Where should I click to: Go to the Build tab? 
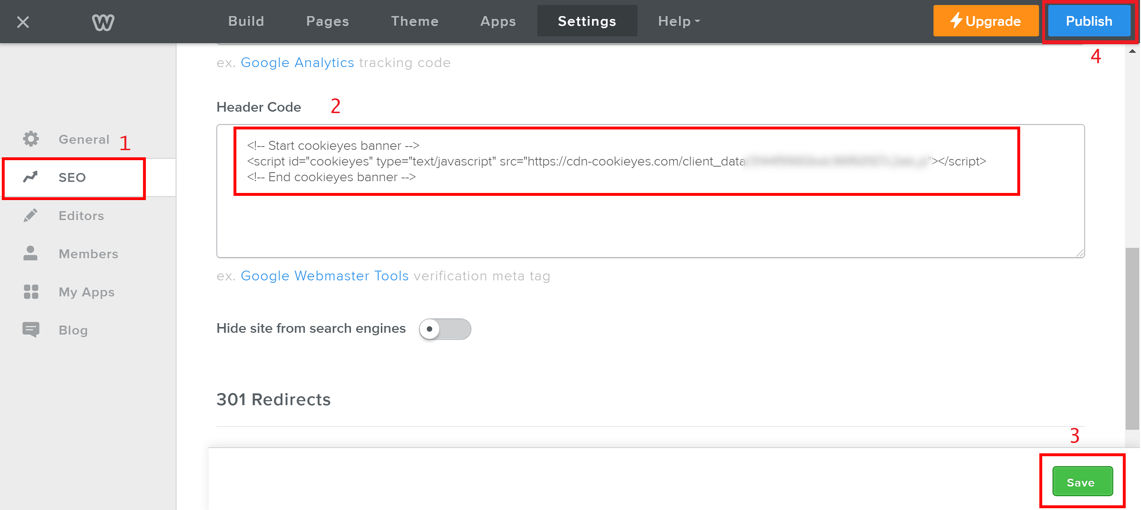(246, 21)
